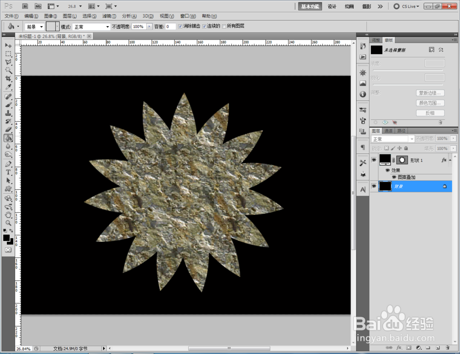The image size is (460, 354).
Task: Select the Healing Brush tool
Action: [8, 96]
